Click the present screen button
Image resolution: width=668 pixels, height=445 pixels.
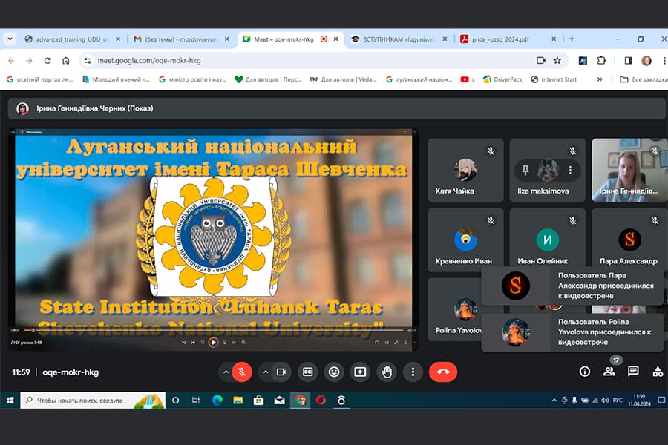click(360, 372)
